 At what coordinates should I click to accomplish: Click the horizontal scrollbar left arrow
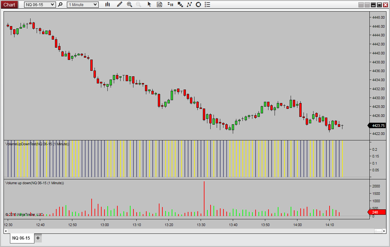click(6, 231)
